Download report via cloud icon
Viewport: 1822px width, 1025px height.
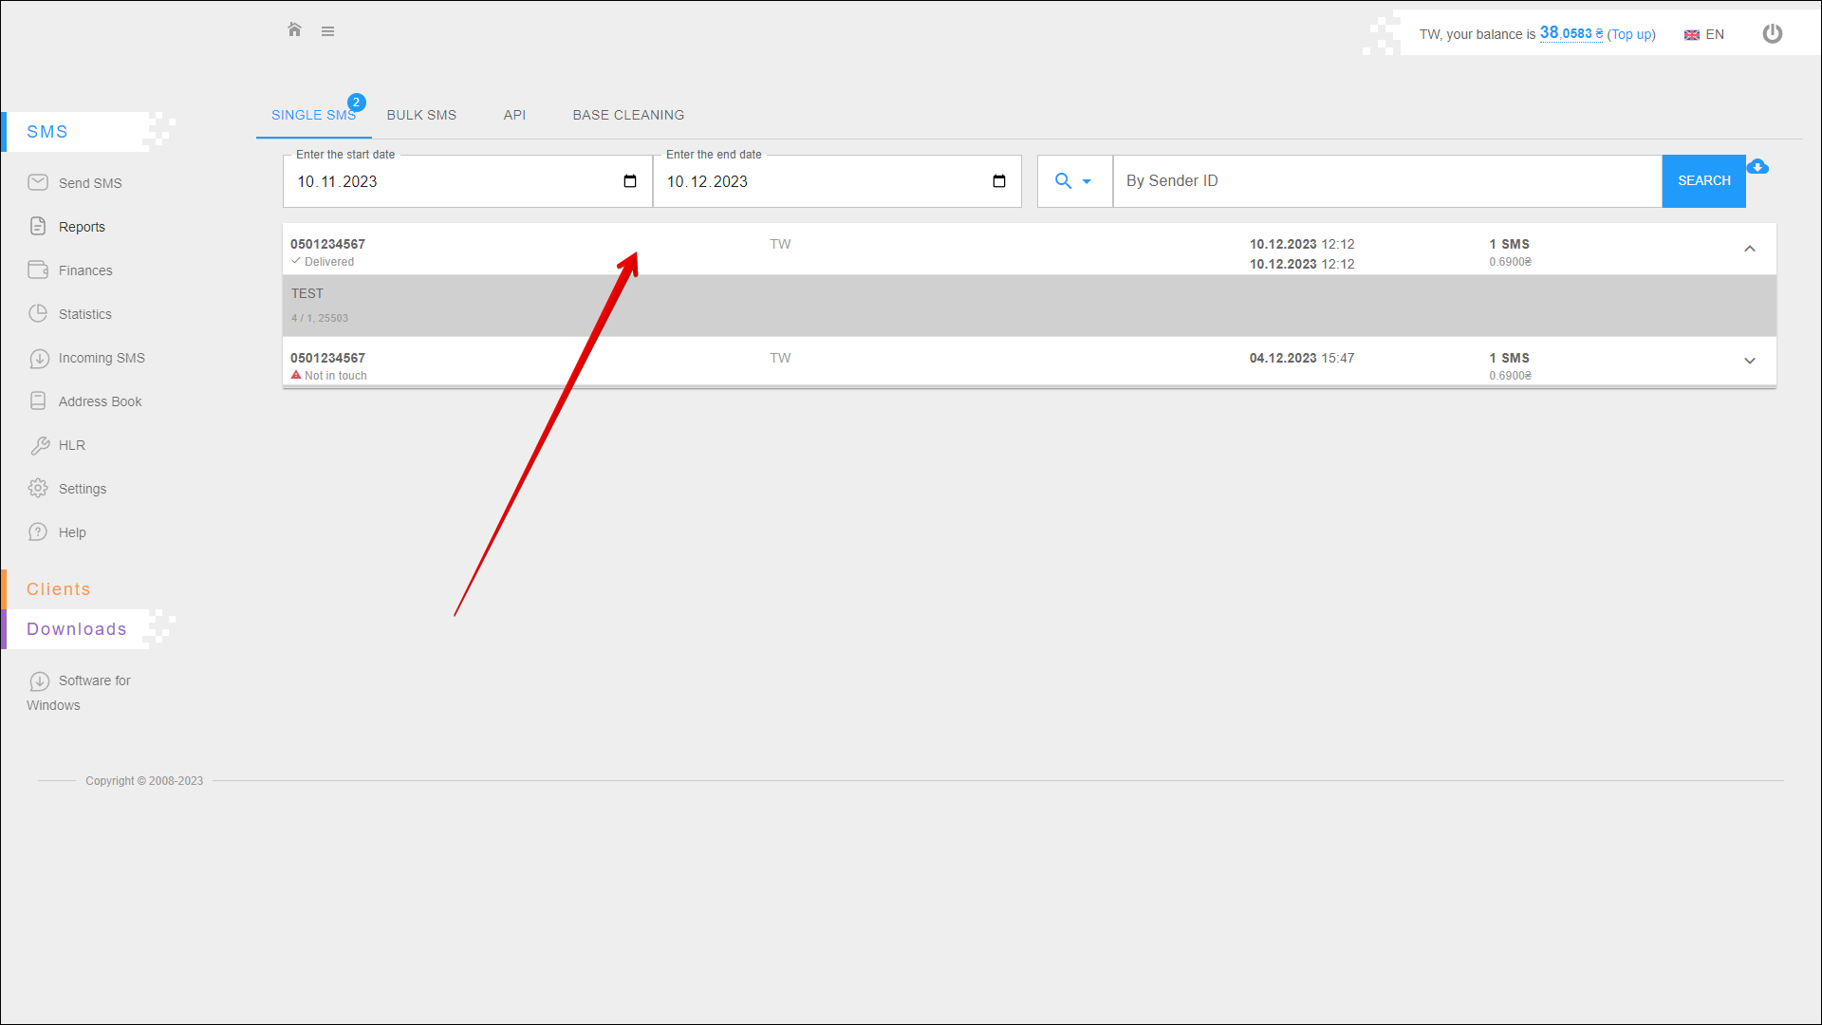pyautogui.click(x=1757, y=167)
